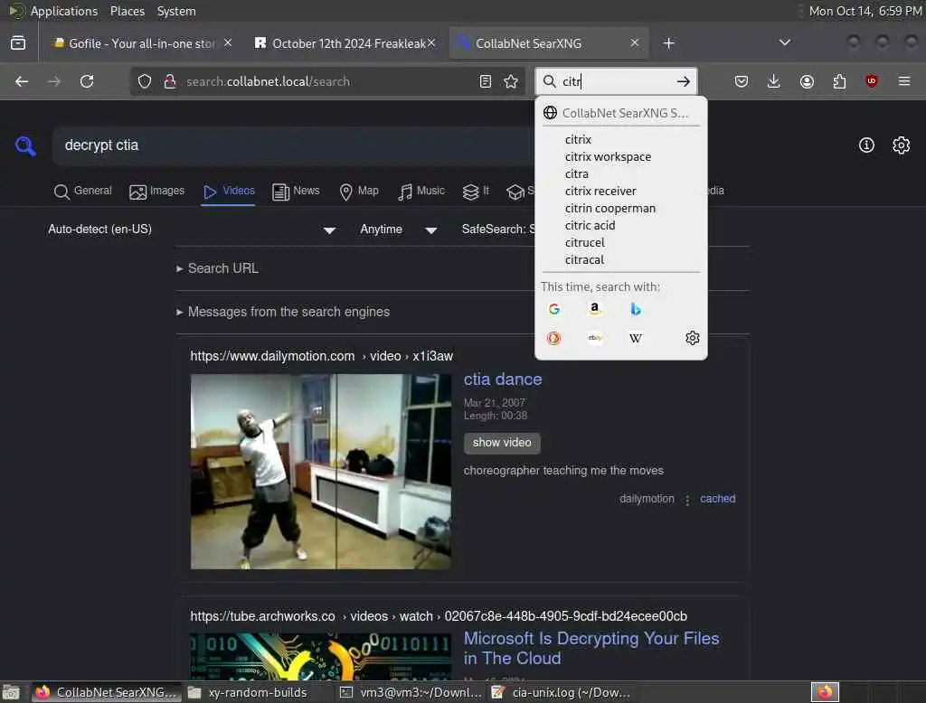The height and width of the screenshot is (703, 926).
Task: Click the browser back arrow
Action: pyautogui.click(x=22, y=81)
